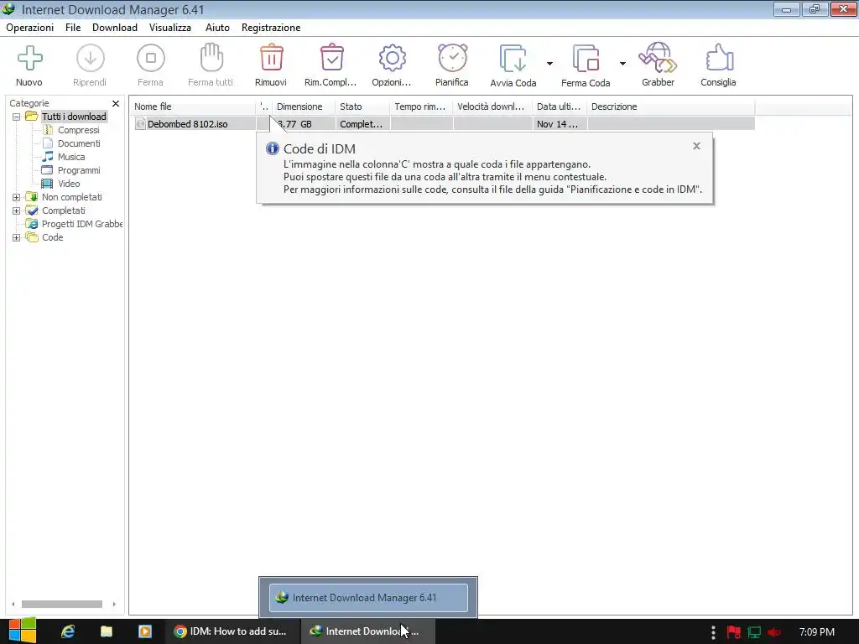Select Tutti i download folder
The width and height of the screenshot is (859, 644).
74,117
